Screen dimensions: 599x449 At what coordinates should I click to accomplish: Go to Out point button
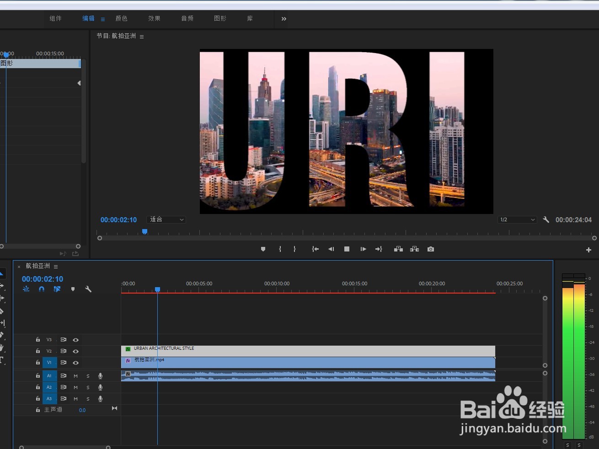(x=379, y=249)
